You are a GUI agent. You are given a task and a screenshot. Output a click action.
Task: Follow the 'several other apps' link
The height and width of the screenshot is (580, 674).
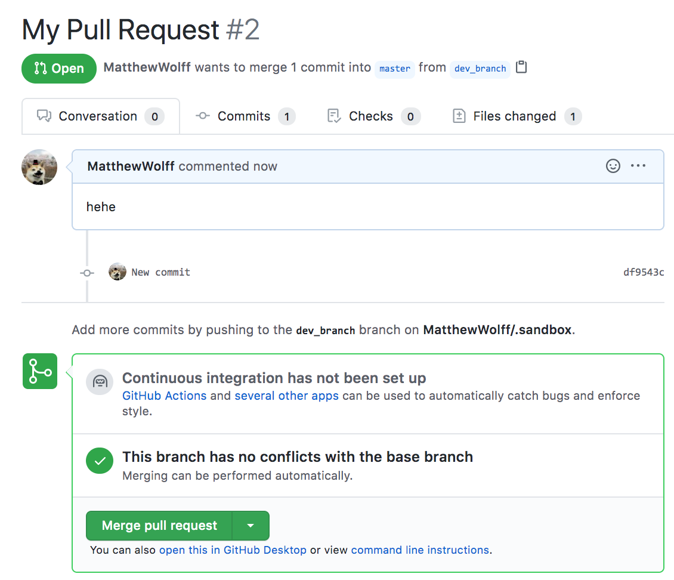pos(286,396)
